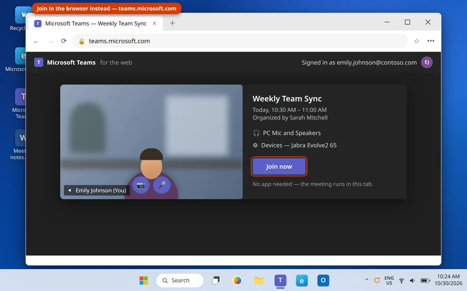This screenshot has width=467, height=291.
Task: Focus the teams.microsoft.com address bar
Action: click(x=240, y=41)
